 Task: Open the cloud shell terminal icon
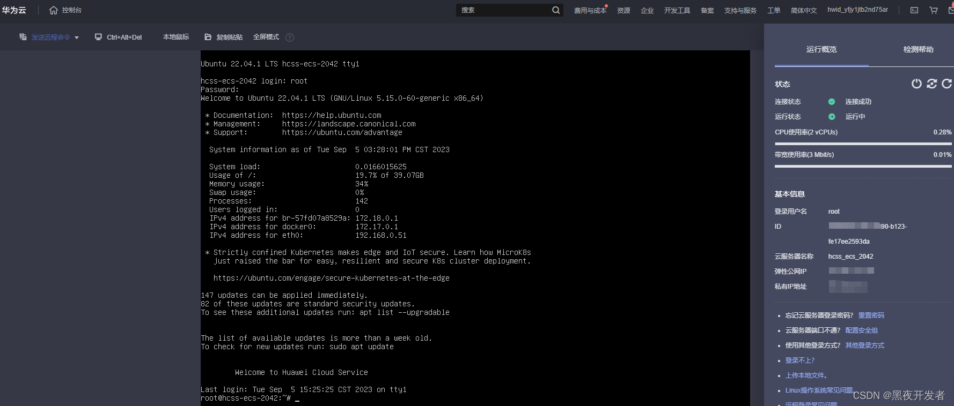[x=914, y=10]
